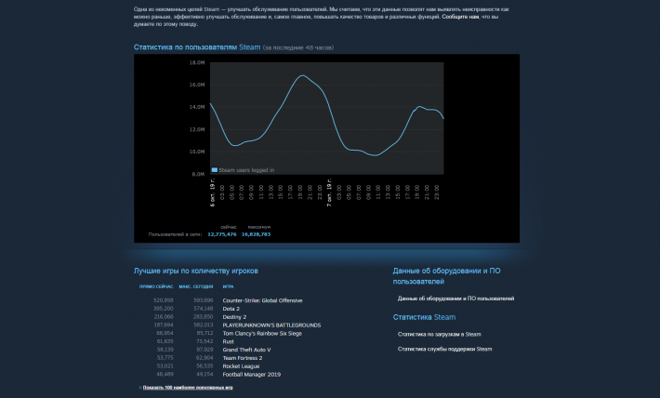Show the 100 most popular games link
This screenshot has width=660, height=398.
[x=188, y=388]
